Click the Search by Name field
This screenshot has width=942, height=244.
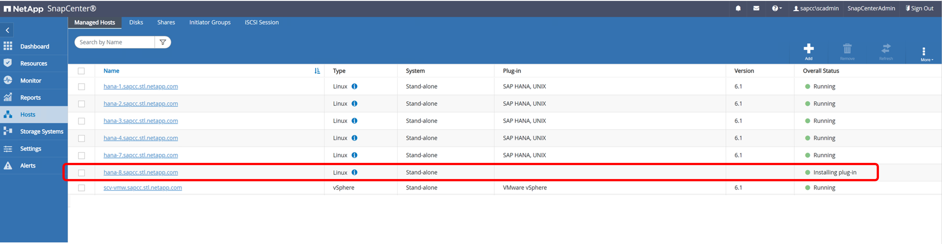[115, 42]
